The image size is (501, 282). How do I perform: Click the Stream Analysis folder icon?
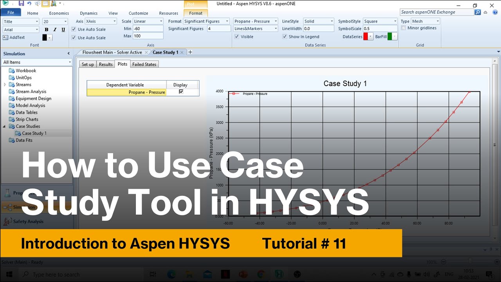point(12,92)
